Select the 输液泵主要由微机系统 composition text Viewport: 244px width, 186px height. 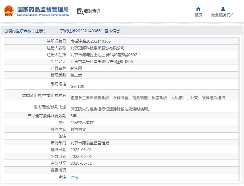pos(149,98)
